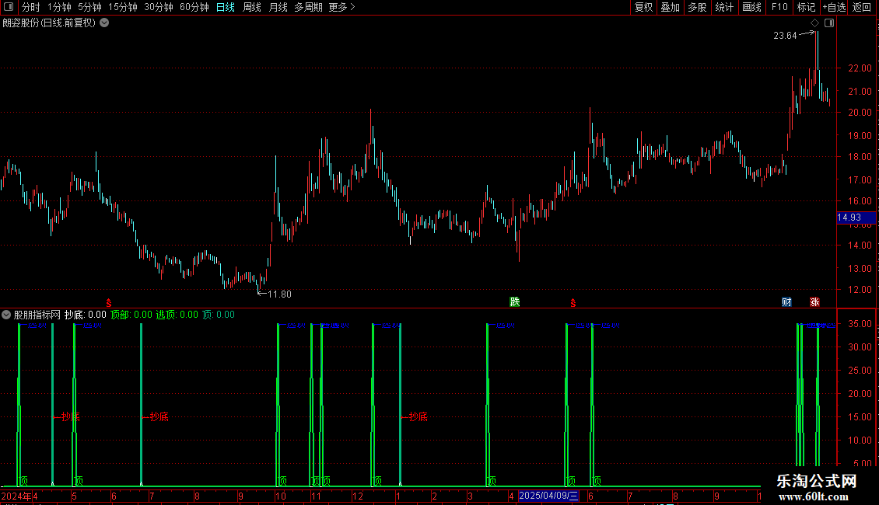
Task: Click the 朗姿股份(日线 前复权) chart title
Action: (x=49, y=23)
